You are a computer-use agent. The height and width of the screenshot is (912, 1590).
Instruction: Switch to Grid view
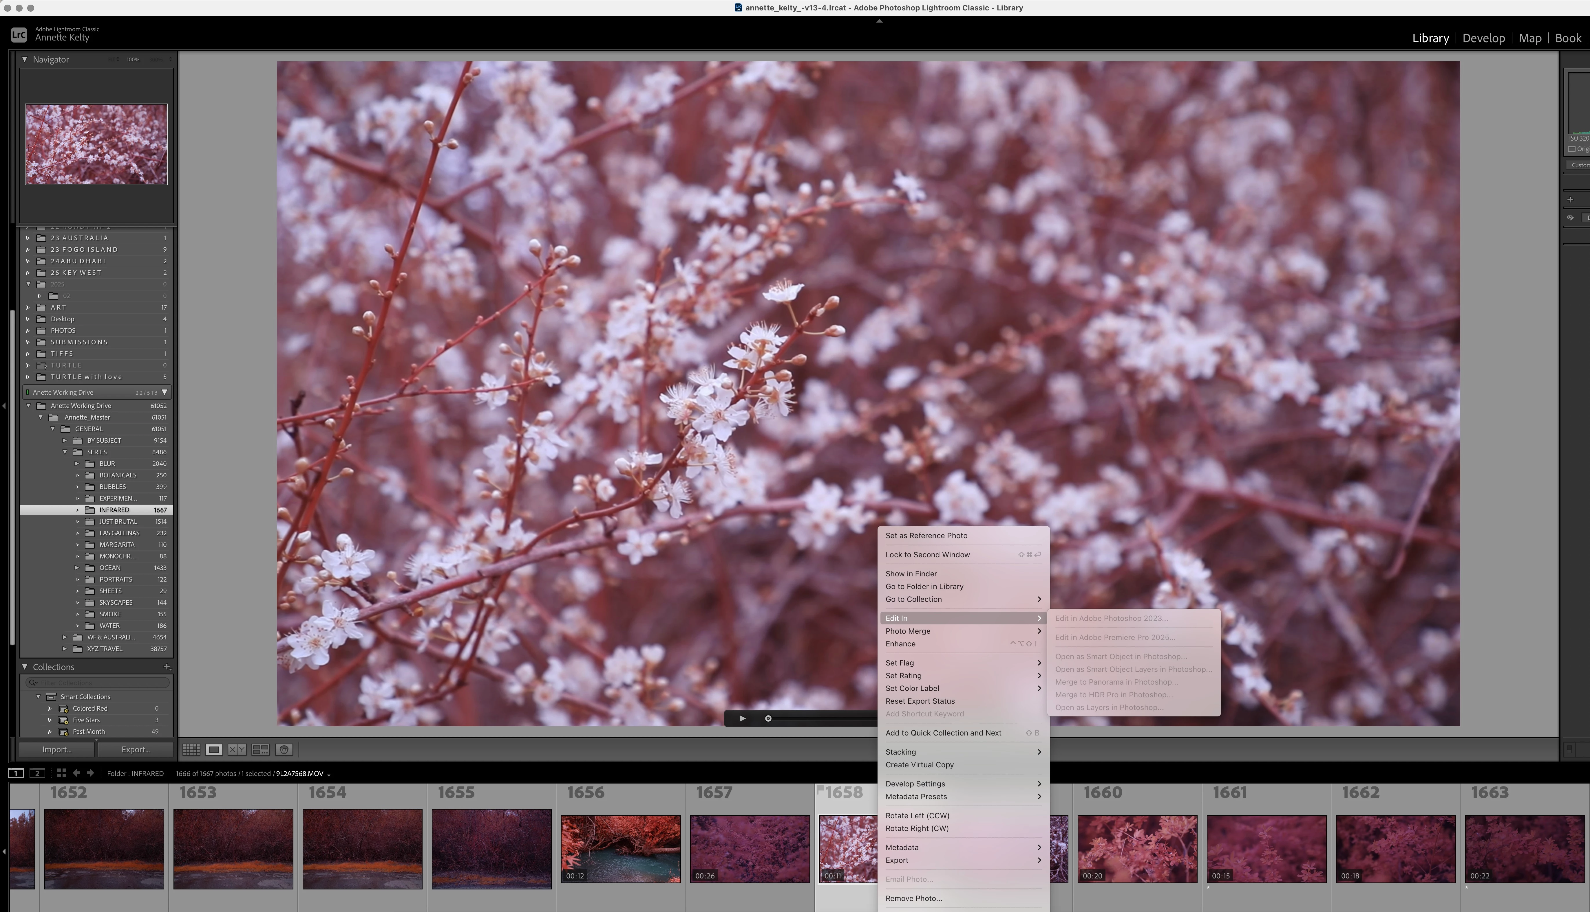point(191,749)
